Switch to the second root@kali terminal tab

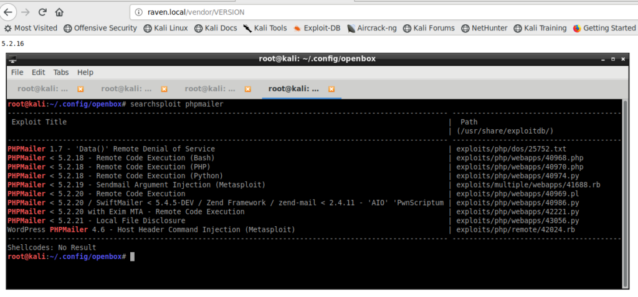[126, 89]
